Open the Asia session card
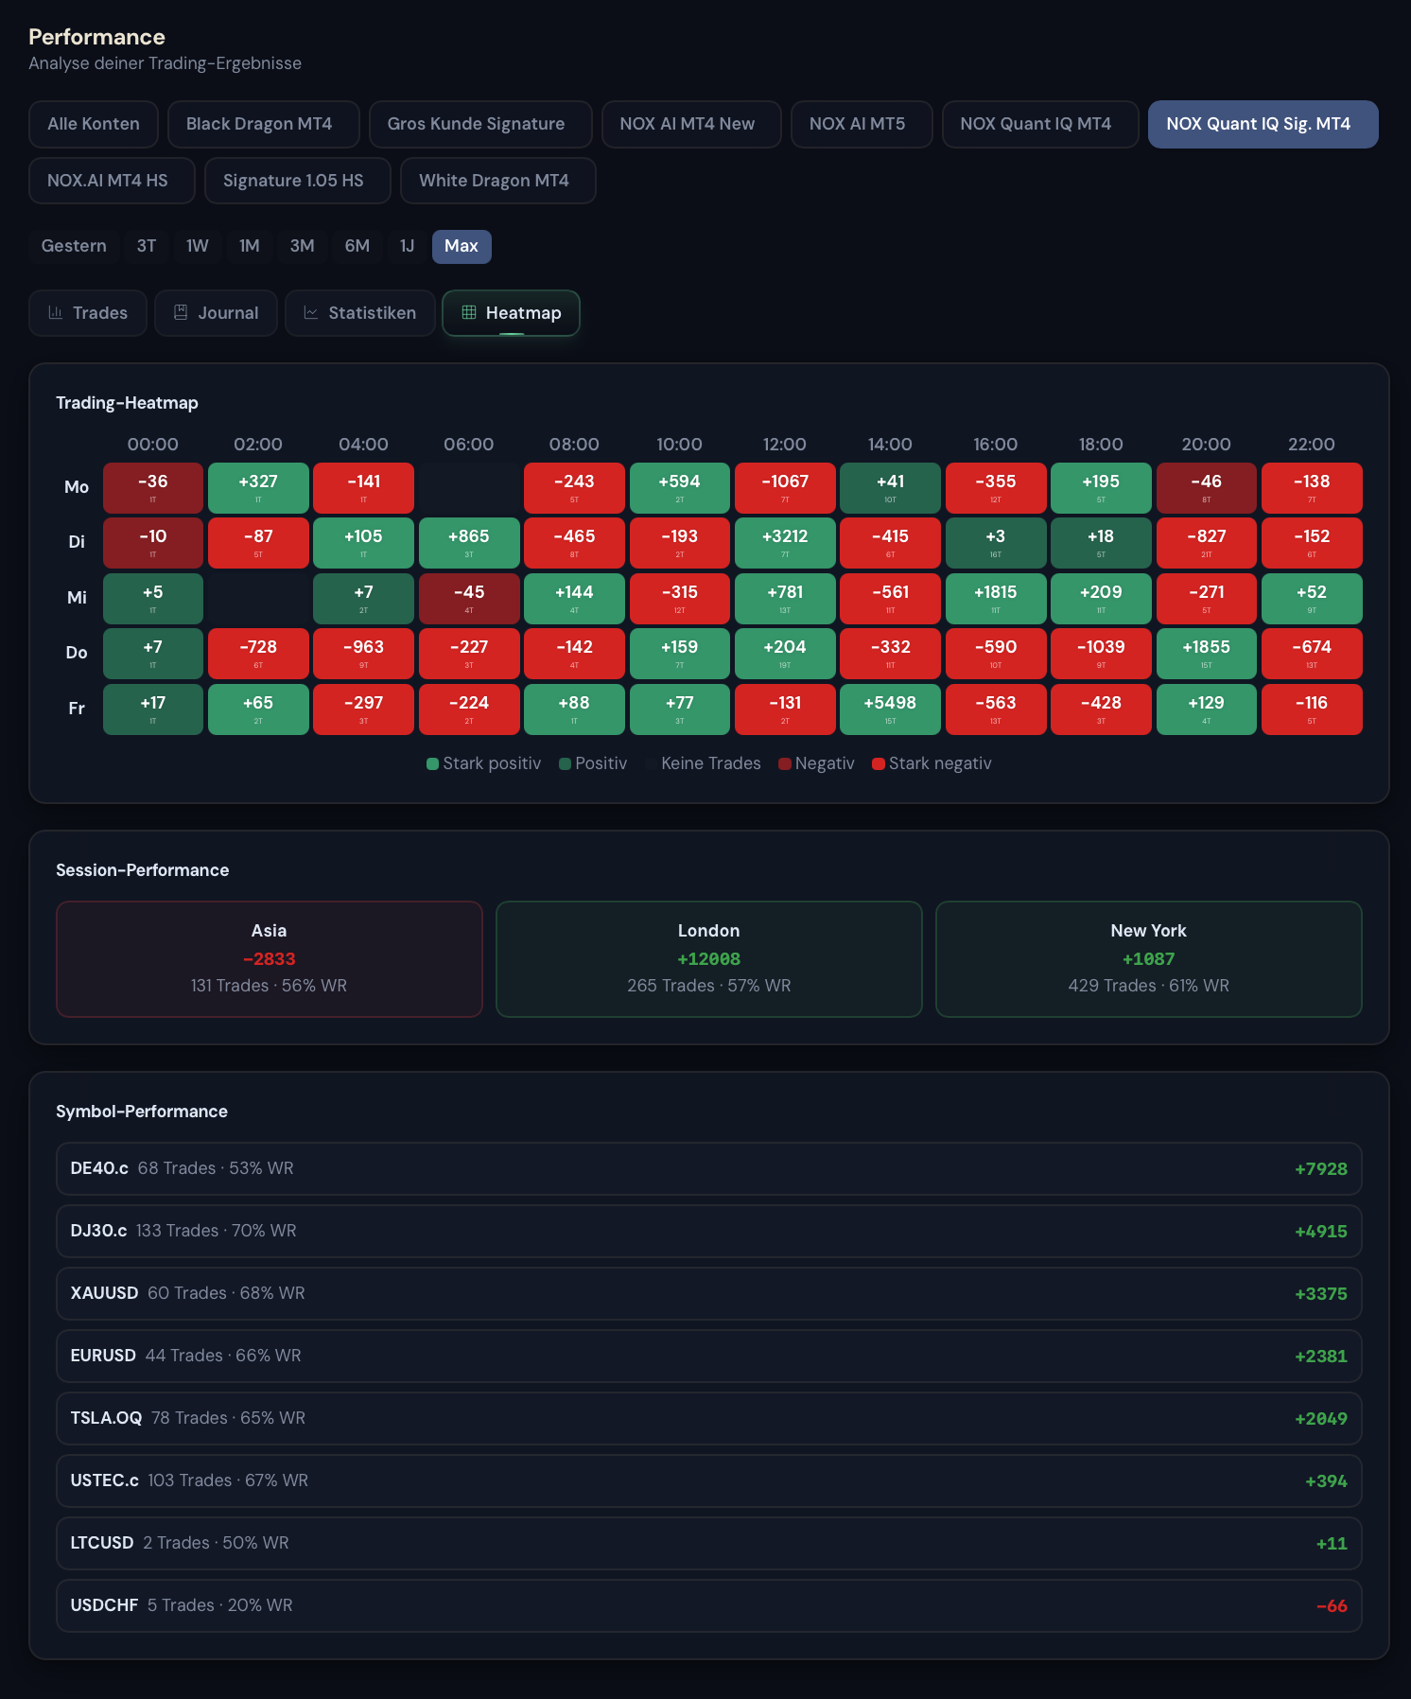The image size is (1411, 1699). click(270, 959)
